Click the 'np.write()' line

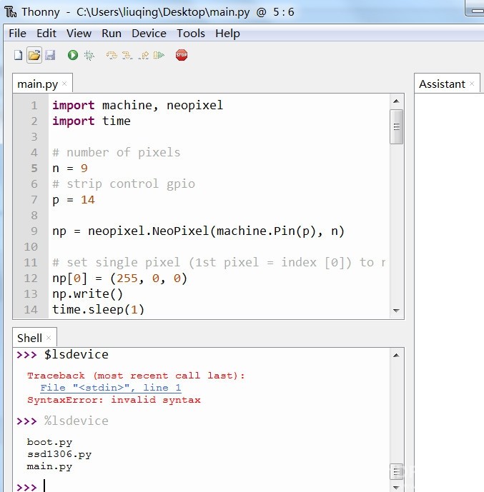[88, 294]
